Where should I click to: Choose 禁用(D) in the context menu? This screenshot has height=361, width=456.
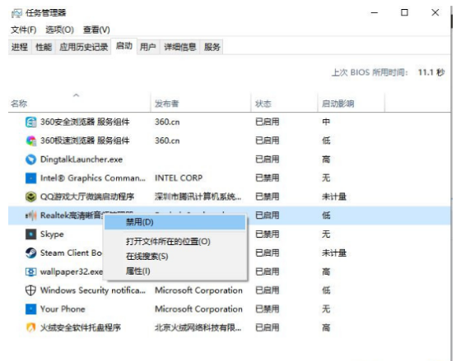click(174, 222)
